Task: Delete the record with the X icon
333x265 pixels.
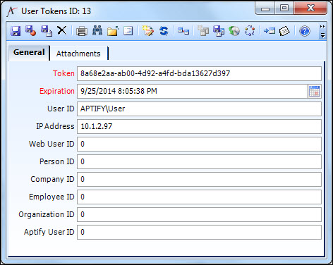Action: coord(62,30)
